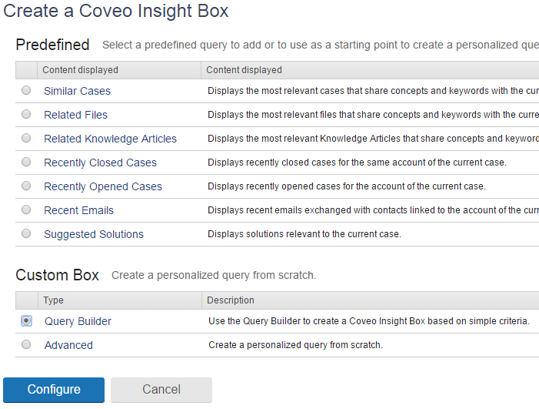Click the Query Builder description text

tap(369, 321)
